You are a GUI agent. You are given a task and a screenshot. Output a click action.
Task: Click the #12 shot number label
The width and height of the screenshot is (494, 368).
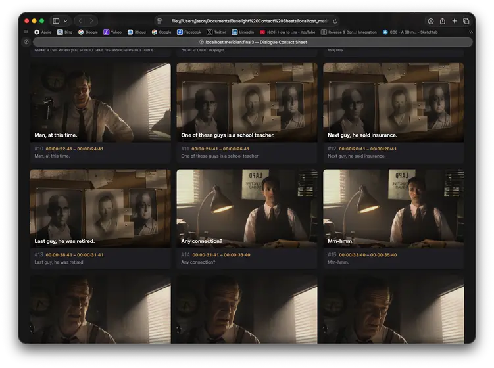click(x=332, y=149)
